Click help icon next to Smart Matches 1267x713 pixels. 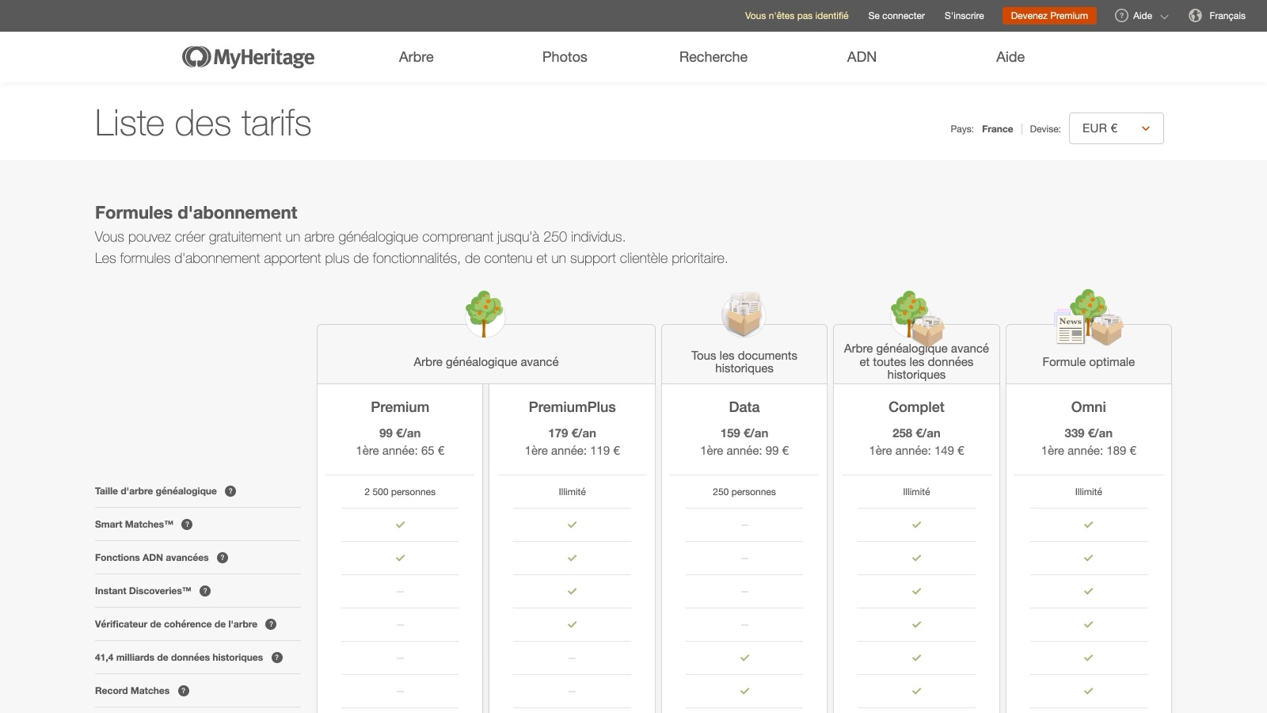coord(187,524)
